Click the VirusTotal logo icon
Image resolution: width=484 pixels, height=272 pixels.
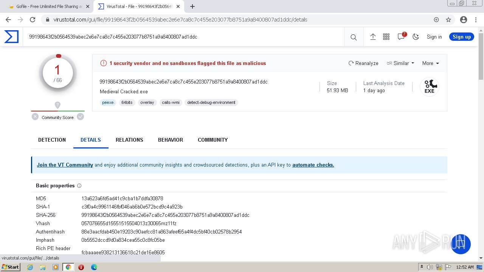pyautogui.click(x=11, y=37)
